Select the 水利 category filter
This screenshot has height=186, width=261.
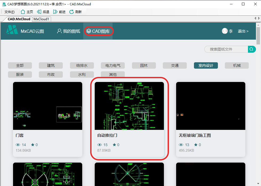[x=82, y=75]
